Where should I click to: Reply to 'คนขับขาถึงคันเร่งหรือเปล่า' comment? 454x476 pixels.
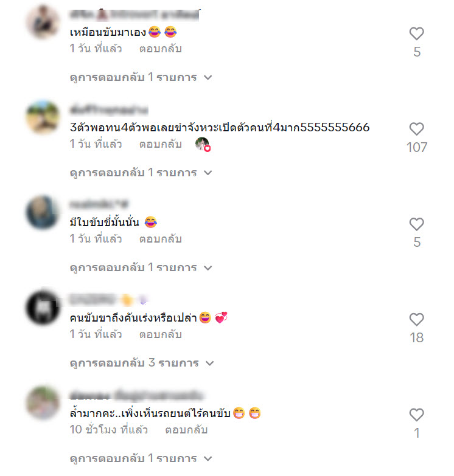(161, 334)
